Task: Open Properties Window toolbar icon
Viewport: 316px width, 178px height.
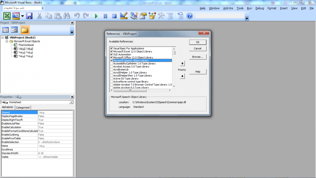Action: pyautogui.click(x=143, y=16)
